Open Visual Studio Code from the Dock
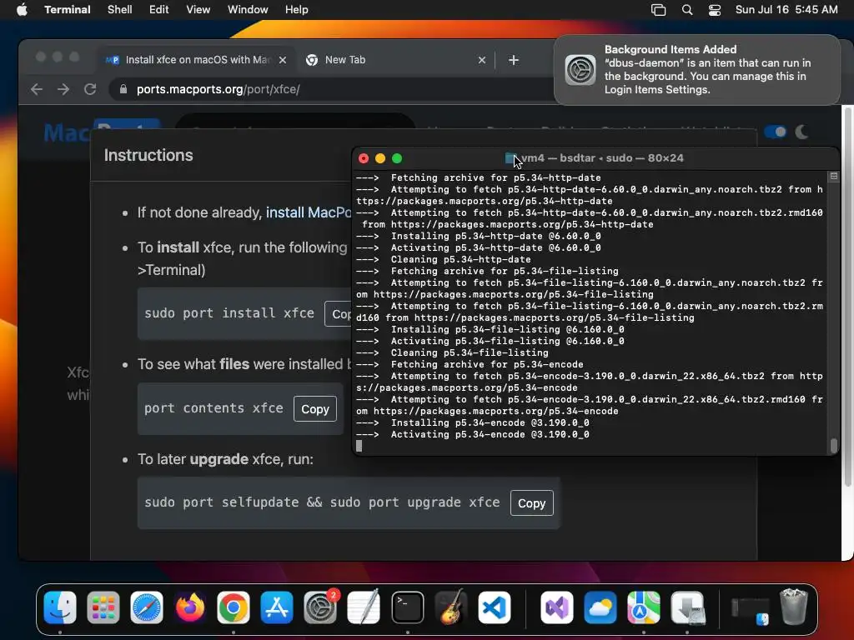The image size is (854, 640). click(495, 607)
